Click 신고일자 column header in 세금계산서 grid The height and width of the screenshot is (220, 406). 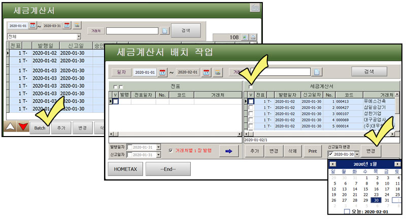[312, 95]
